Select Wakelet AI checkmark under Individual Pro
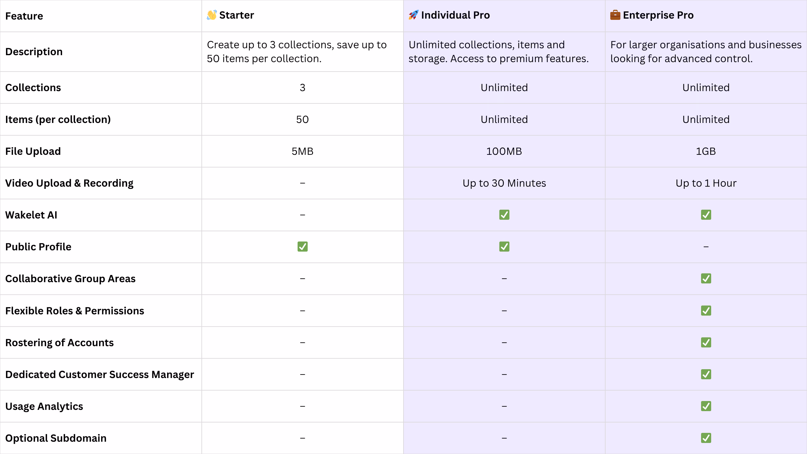The image size is (807, 454). click(x=504, y=215)
